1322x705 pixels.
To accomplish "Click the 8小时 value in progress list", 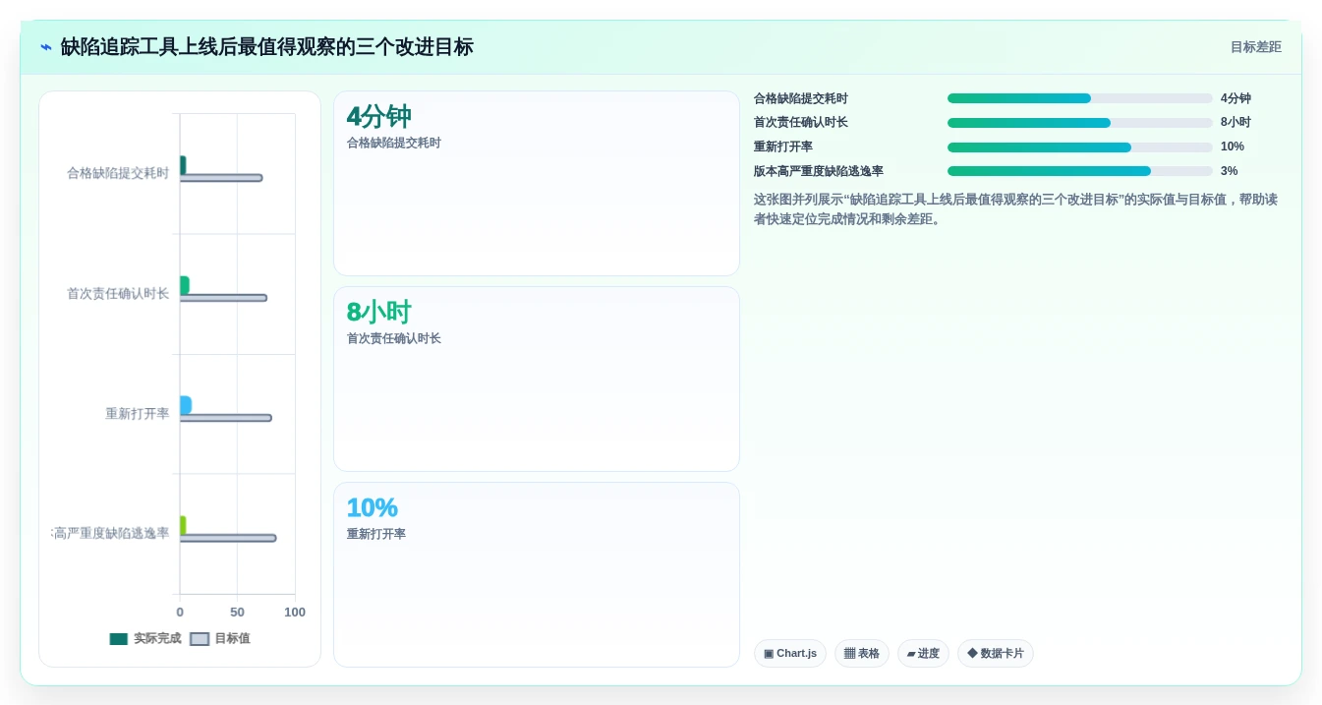I will [1236, 123].
